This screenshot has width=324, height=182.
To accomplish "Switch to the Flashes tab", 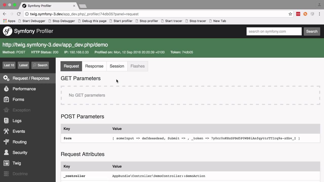I will click(137, 66).
